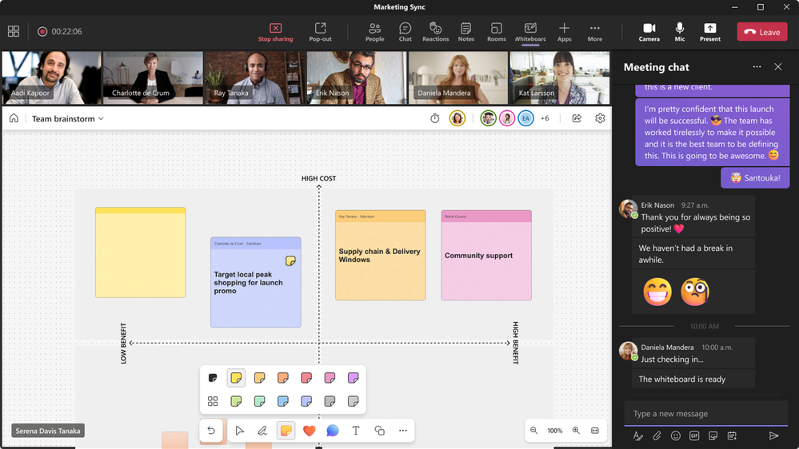Fit whiteboard to screen
This screenshot has height=449, width=799.
point(595,431)
